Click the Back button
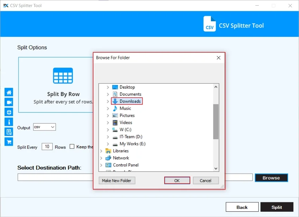The width and height of the screenshot is (299, 217). tap(242, 207)
